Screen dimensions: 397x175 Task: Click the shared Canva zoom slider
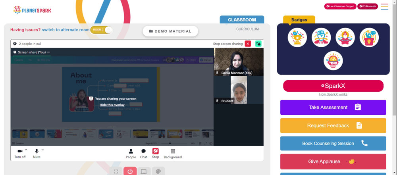click(x=174, y=143)
